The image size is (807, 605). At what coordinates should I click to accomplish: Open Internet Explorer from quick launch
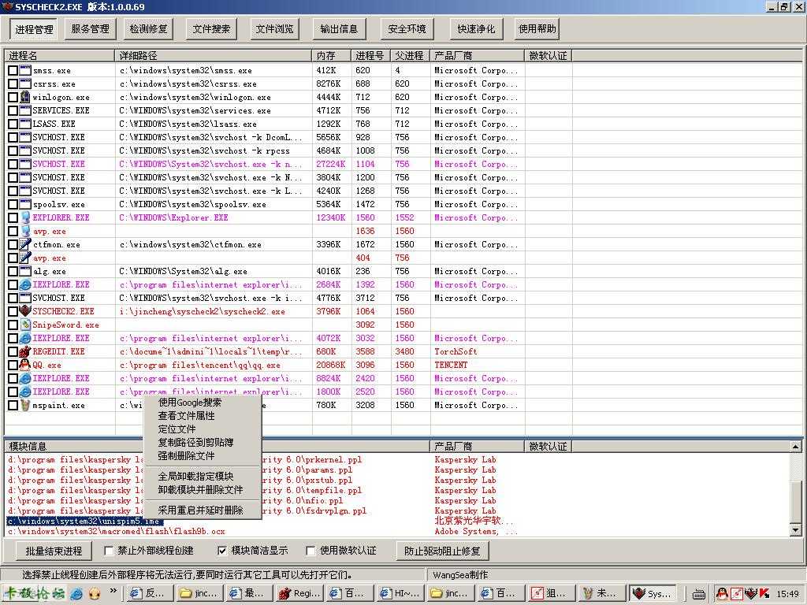tap(76, 593)
